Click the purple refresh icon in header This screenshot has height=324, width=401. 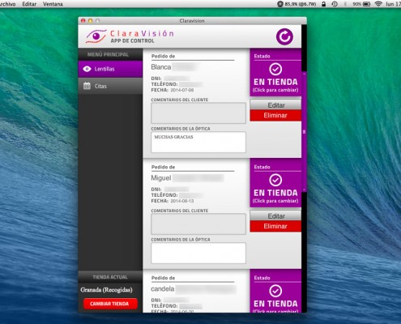click(284, 36)
